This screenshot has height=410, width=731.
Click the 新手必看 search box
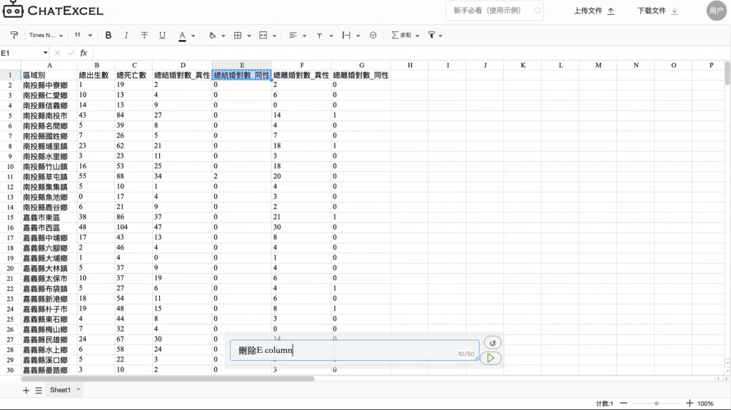[494, 11]
